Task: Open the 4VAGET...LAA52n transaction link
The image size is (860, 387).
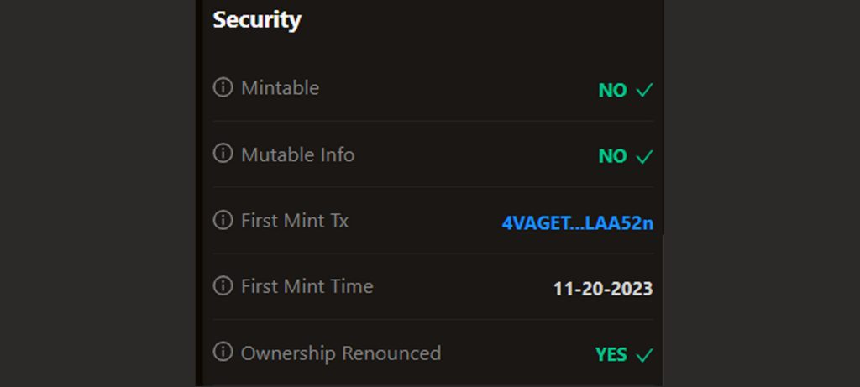Action: click(x=577, y=223)
